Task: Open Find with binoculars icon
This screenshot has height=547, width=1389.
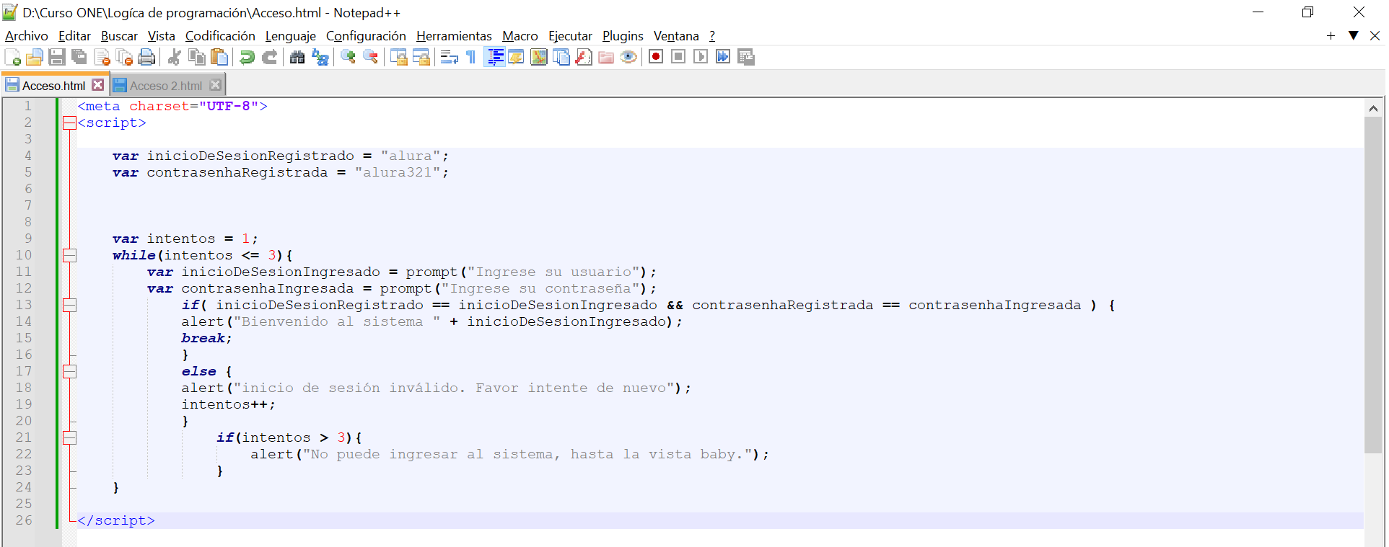Action: point(297,58)
